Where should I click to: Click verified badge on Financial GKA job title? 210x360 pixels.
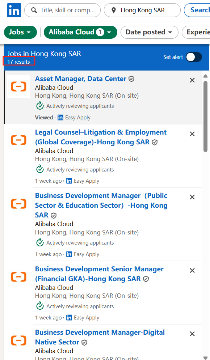coord(146,279)
